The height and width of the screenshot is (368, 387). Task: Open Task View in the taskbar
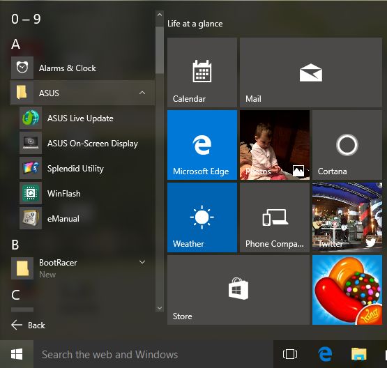coord(290,354)
